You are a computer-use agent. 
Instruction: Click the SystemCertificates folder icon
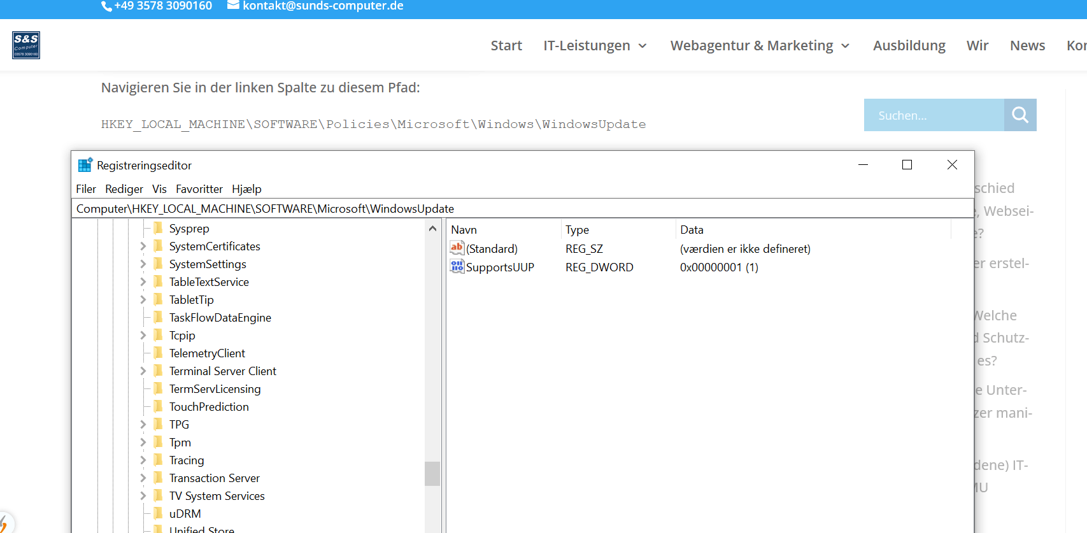159,246
